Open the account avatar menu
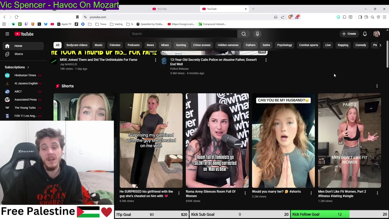389x219 pixels. (377, 34)
